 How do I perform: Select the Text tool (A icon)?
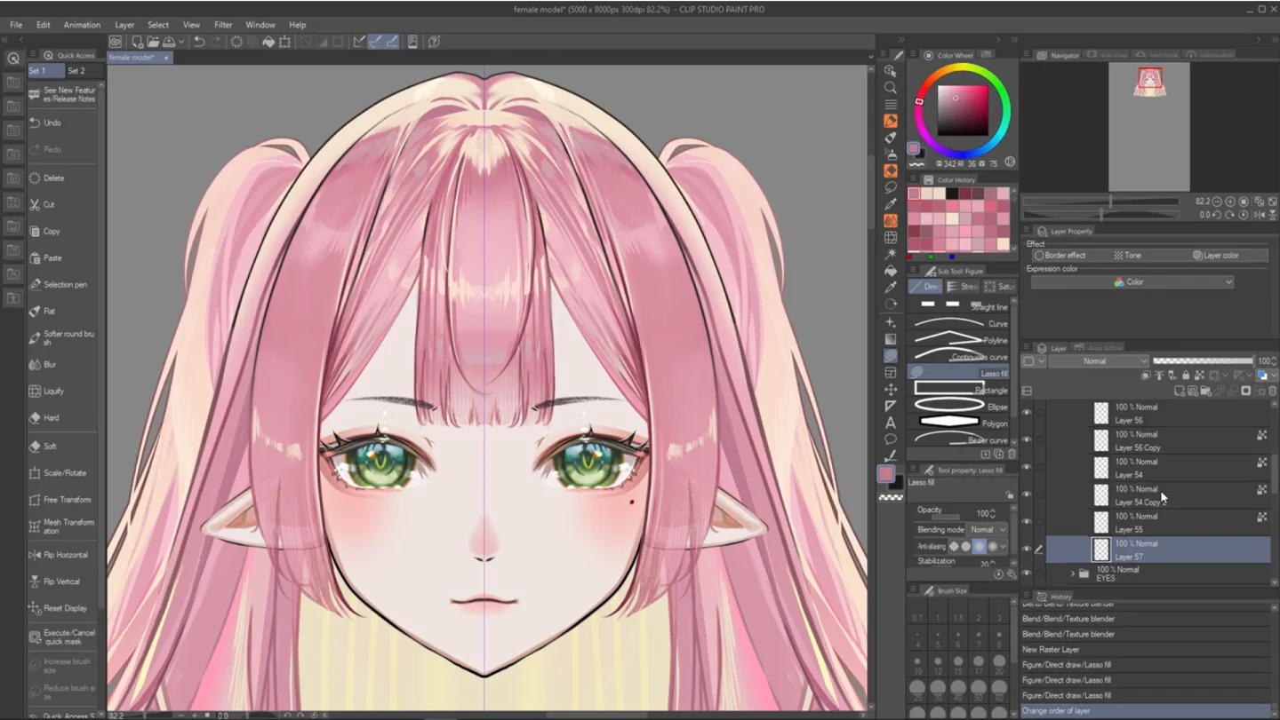pyautogui.click(x=891, y=423)
